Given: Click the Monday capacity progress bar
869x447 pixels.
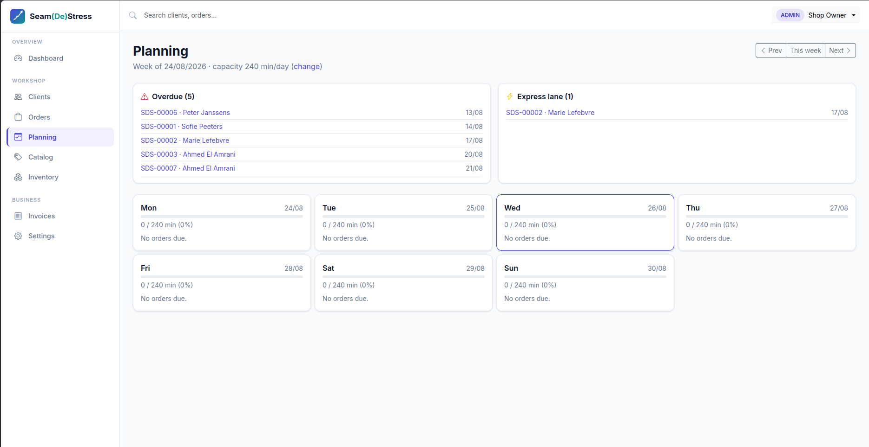Looking at the screenshot, I should [x=222, y=217].
